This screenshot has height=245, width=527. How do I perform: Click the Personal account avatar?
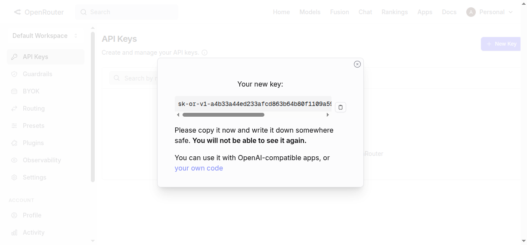click(x=471, y=12)
